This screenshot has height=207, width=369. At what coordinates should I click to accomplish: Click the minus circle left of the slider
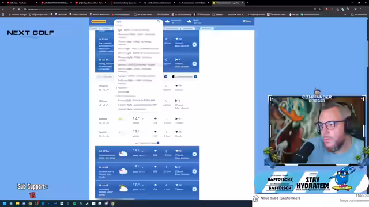coord(165,76)
